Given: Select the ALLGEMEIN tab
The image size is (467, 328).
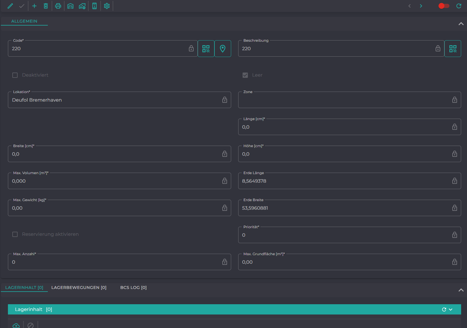Looking at the screenshot, I should point(24,21).
